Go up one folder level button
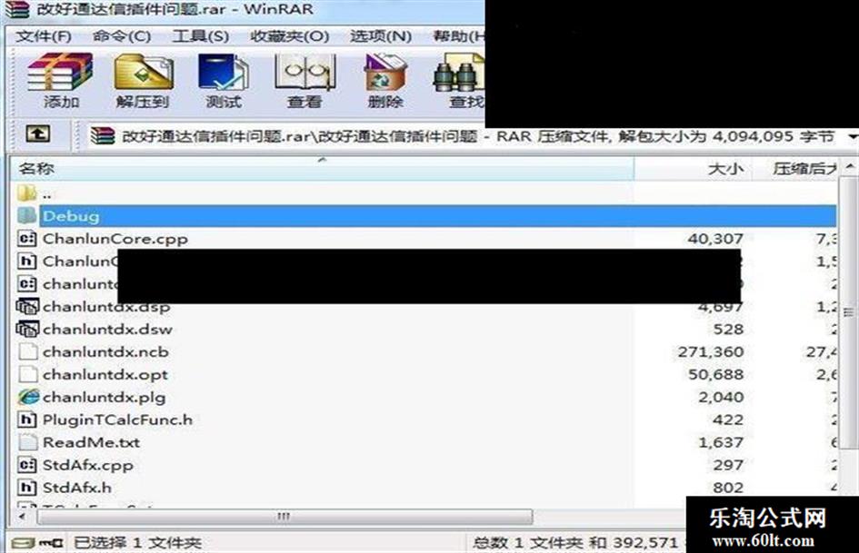This screenshot has width=859, height=553. 38,133
